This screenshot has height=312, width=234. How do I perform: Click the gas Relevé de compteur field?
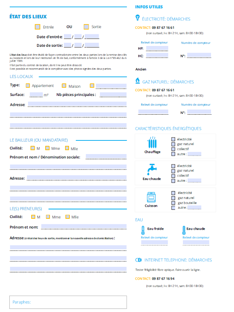click(x=153, y=112)
